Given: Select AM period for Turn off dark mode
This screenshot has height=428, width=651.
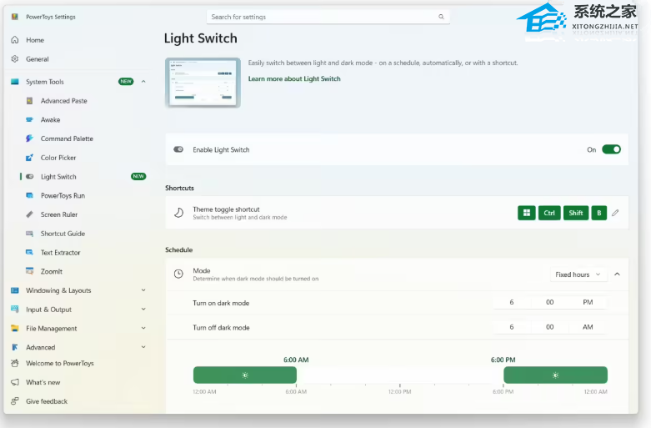Looking at the screenshot, I should (x=588, y=327).
